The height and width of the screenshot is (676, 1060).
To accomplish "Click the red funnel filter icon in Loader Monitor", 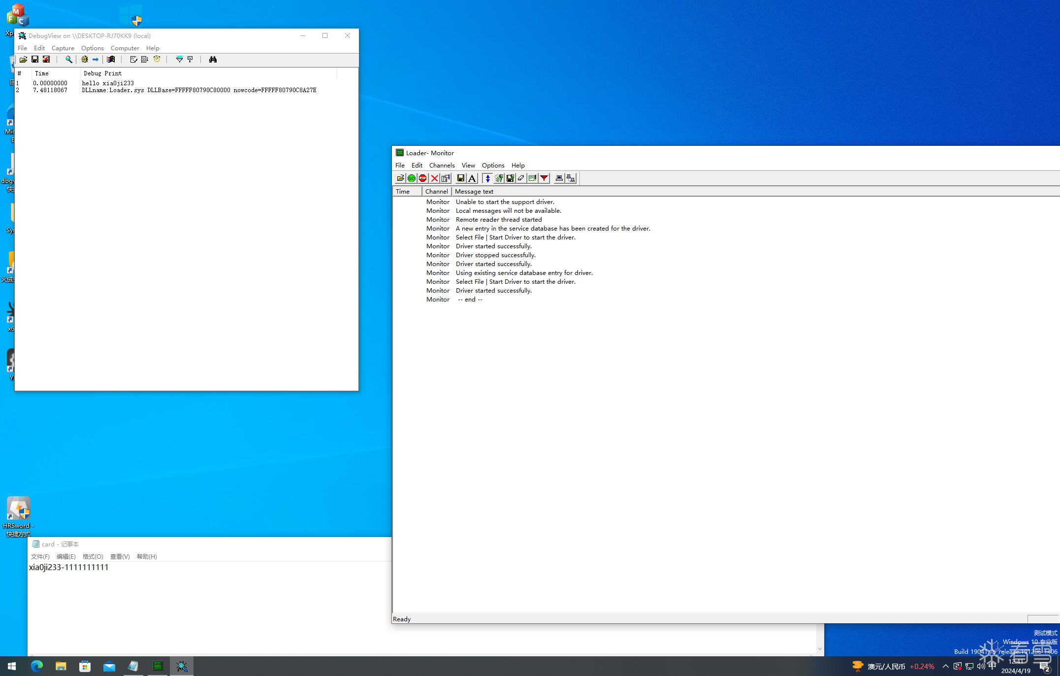I will 544,178.
